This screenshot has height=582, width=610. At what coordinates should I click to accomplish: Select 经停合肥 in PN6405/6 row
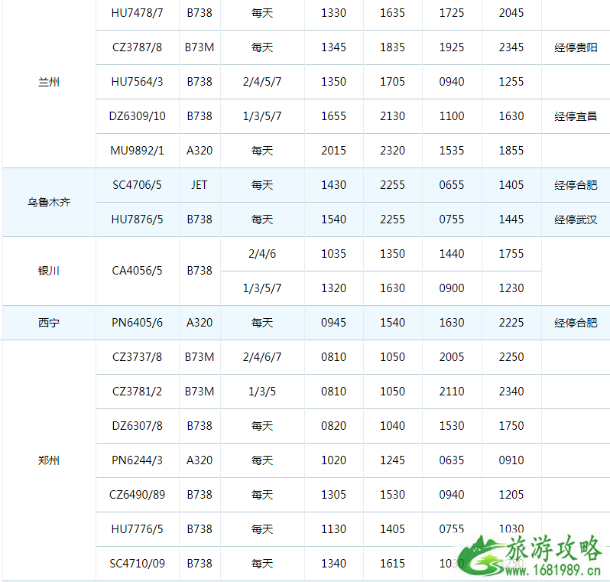pyautogui.click(x=576, y=323)
